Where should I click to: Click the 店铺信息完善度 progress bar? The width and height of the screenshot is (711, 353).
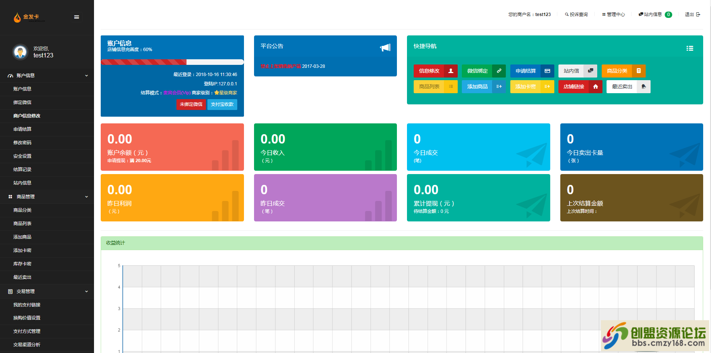172,62
